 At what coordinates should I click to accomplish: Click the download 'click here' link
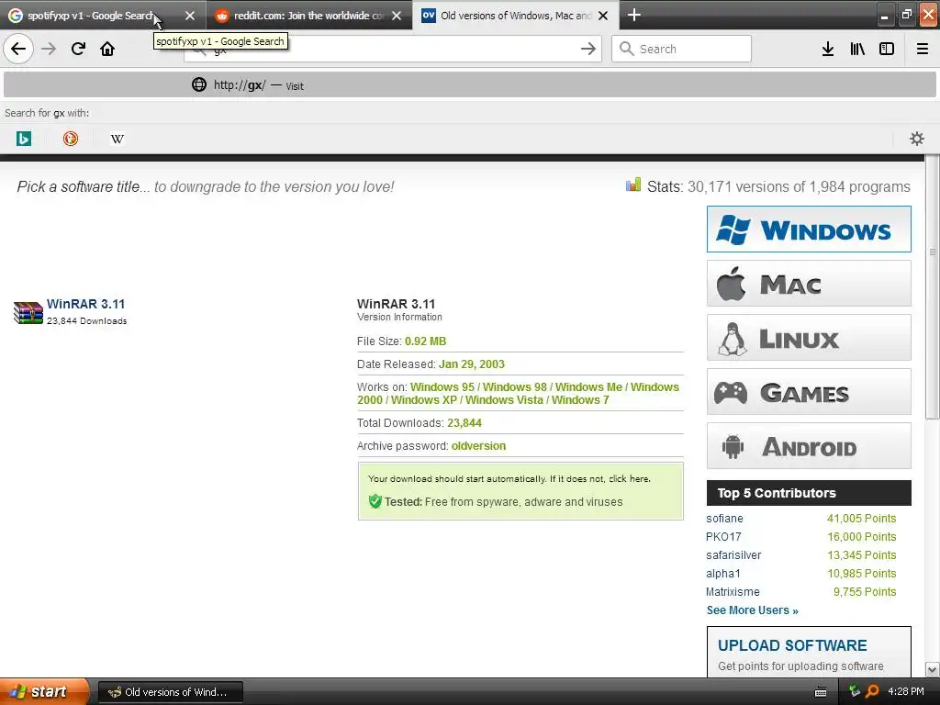click(x=628, y=479)
